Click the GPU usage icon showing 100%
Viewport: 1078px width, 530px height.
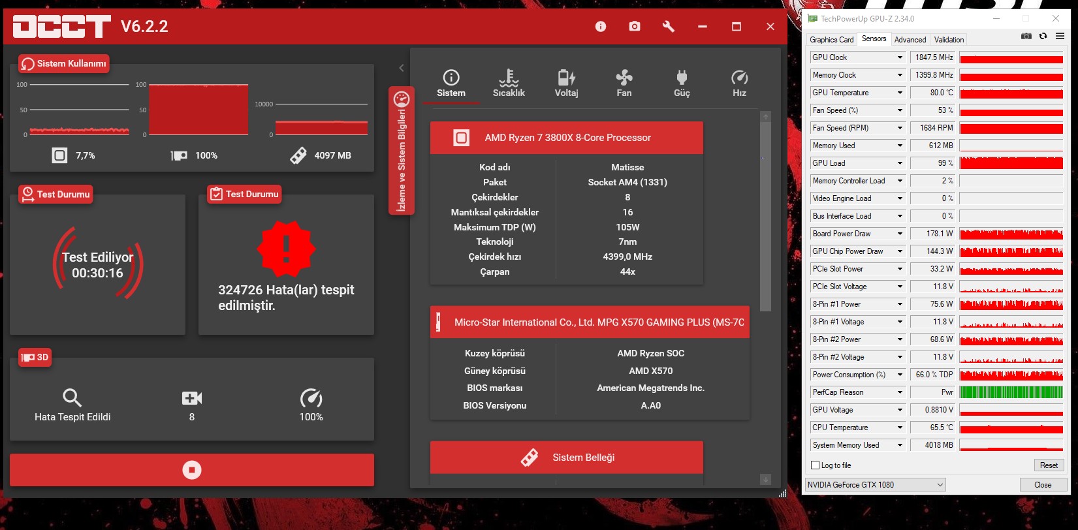(x=179, y=155)
